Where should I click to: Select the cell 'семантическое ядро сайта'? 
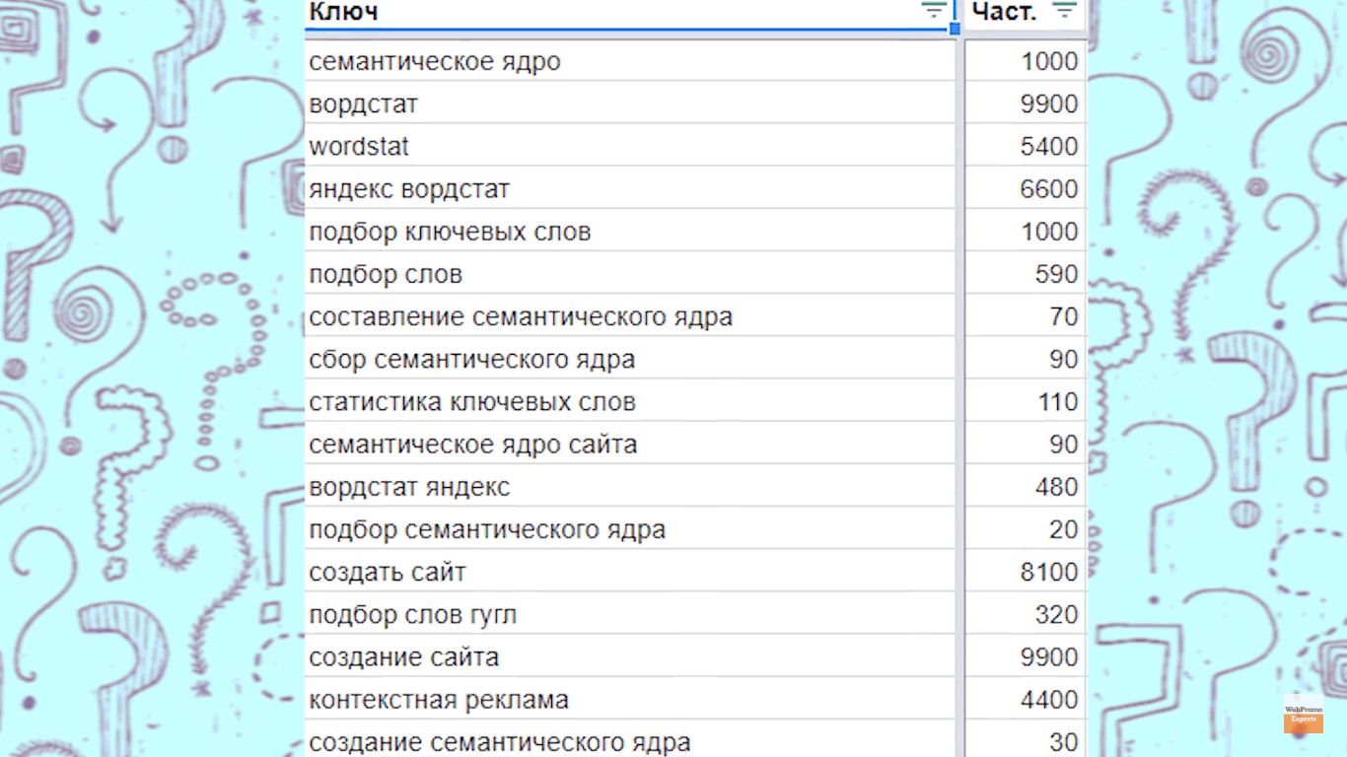(630, 444)
